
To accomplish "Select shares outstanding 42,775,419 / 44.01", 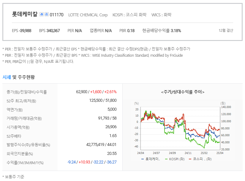I will (x=101, y=145).
